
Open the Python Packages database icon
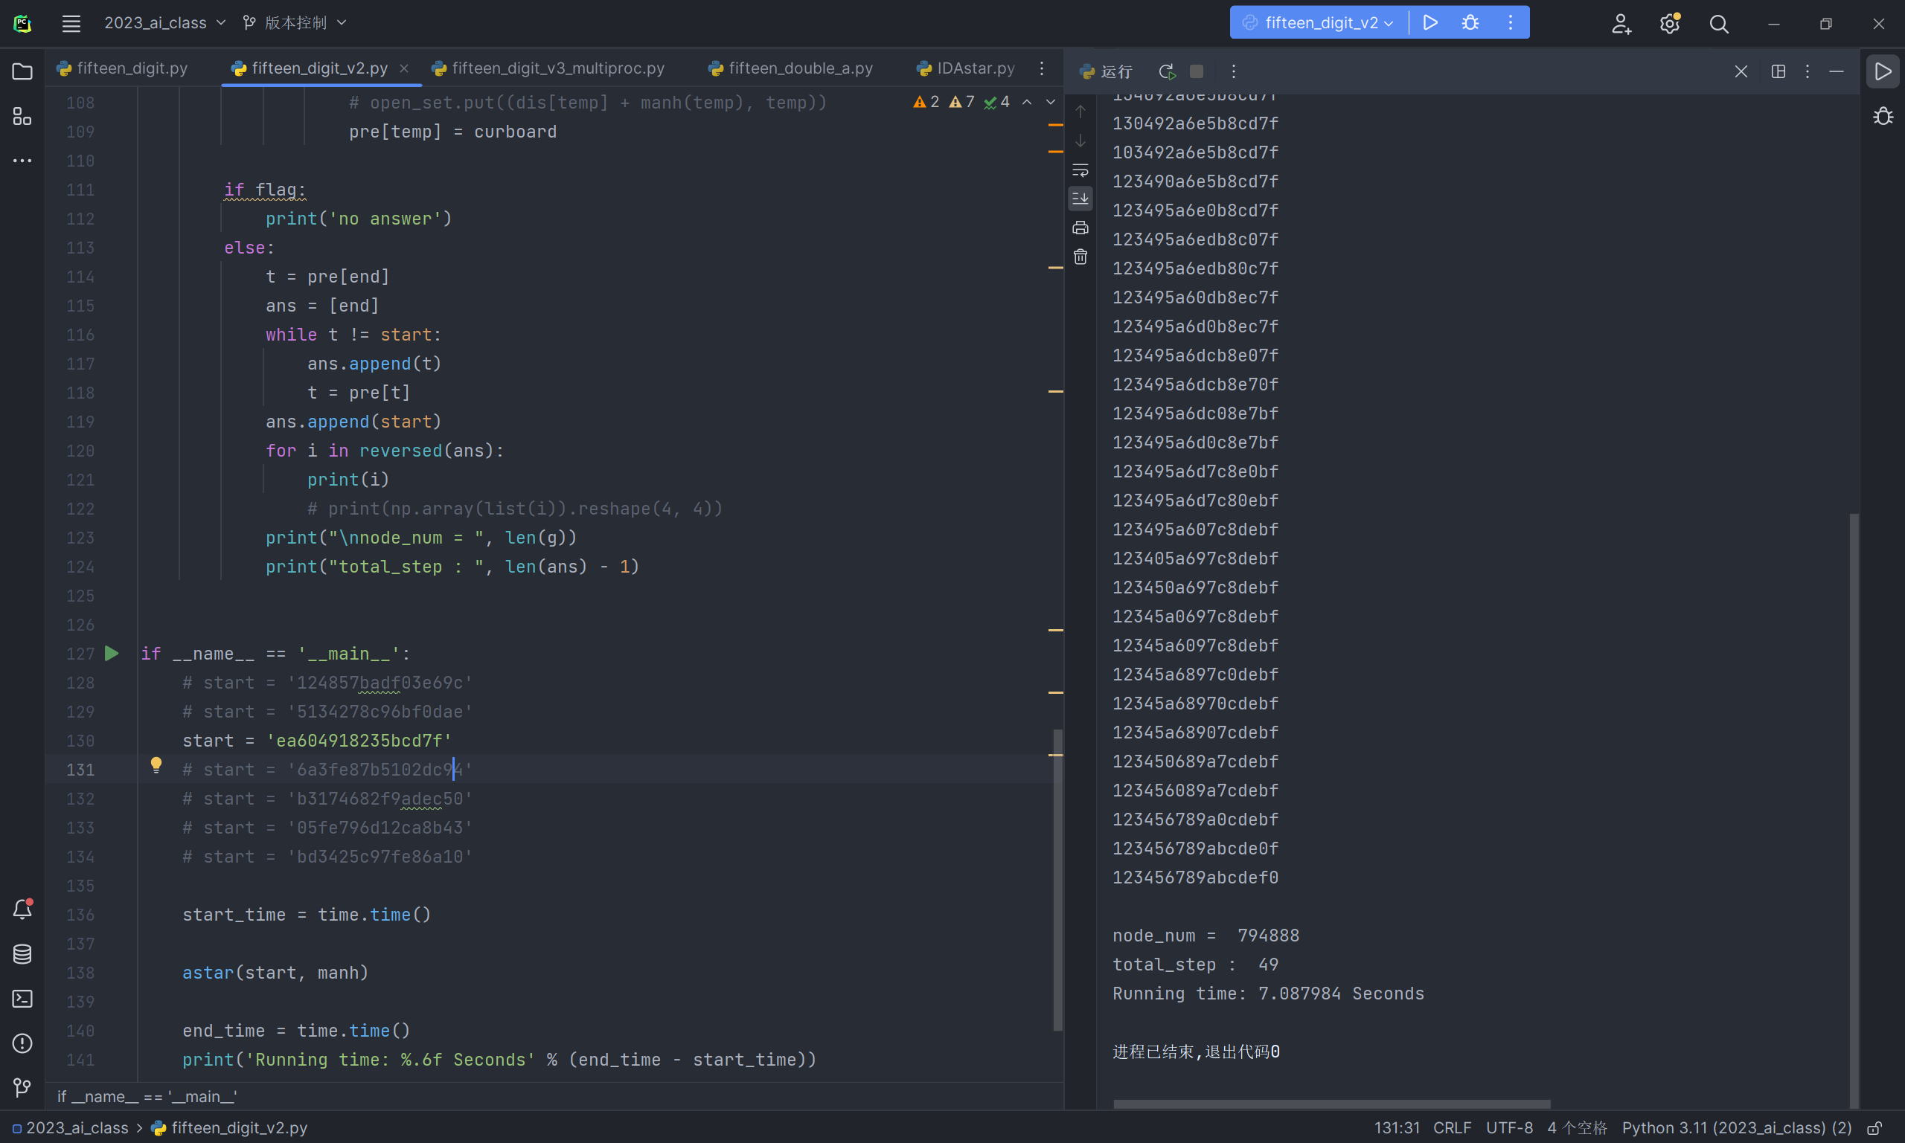pyautogui.click(x=22, y=954)
